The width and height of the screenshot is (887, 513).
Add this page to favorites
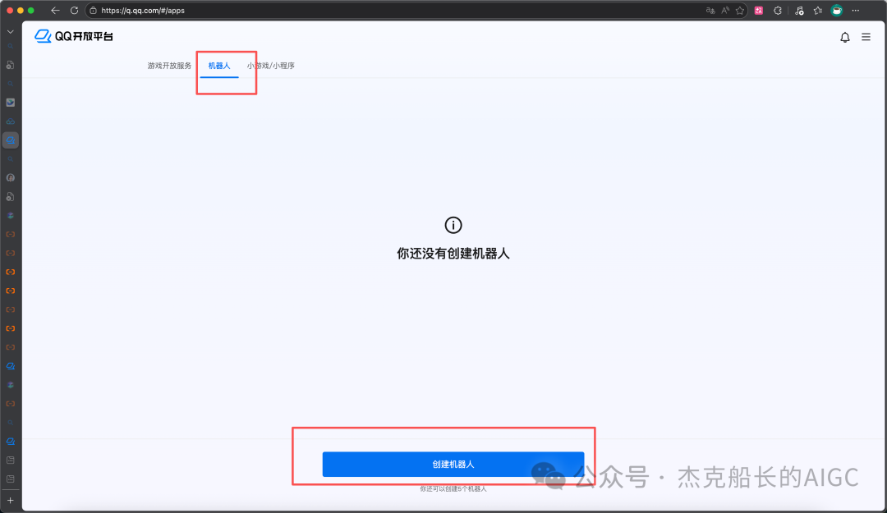(x=739, y=10)
